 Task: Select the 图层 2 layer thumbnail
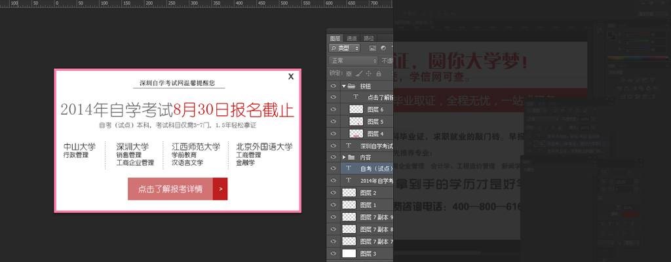coord(349,193)
